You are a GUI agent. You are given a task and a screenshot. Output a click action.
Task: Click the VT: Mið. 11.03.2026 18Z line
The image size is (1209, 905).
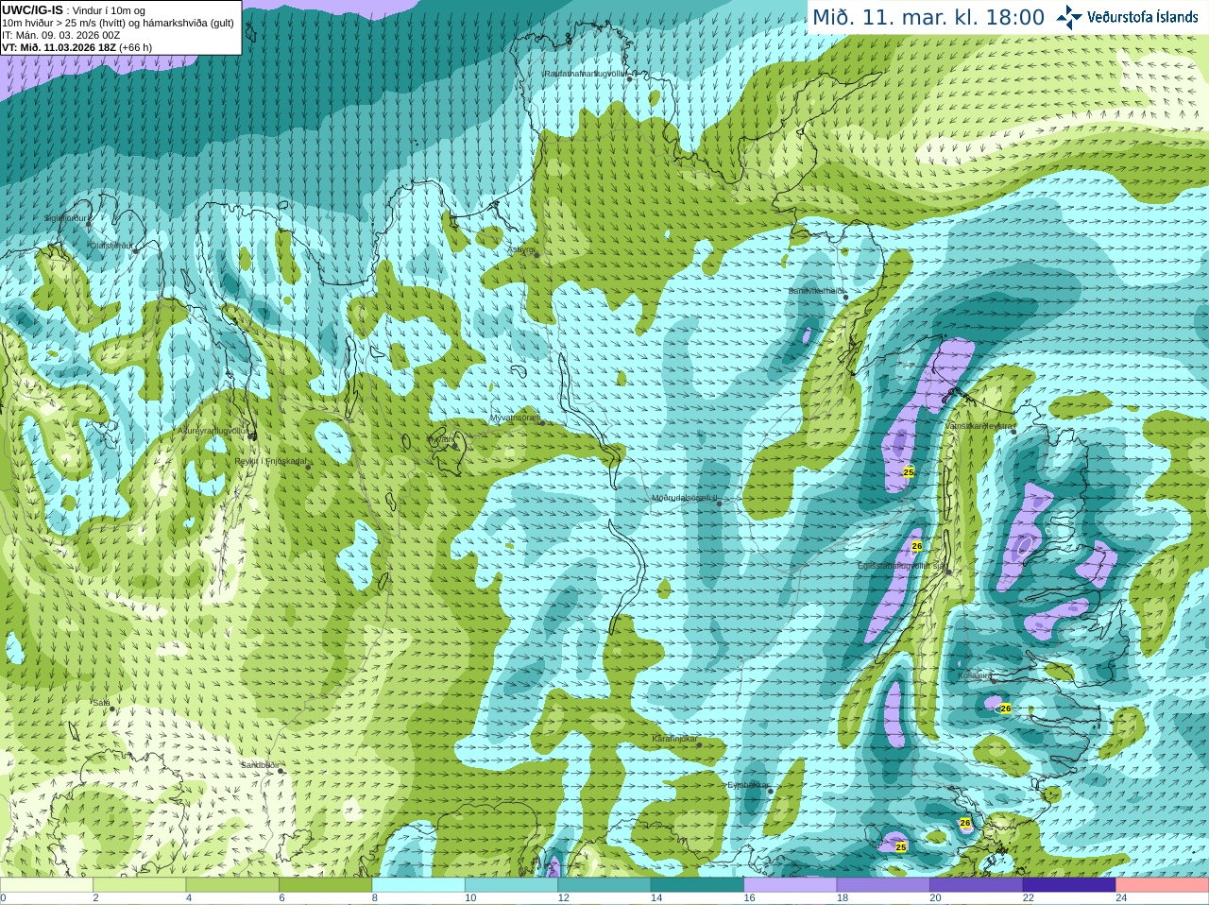(59, 47)
